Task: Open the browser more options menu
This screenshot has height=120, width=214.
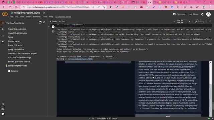Action: pos(210,7)
